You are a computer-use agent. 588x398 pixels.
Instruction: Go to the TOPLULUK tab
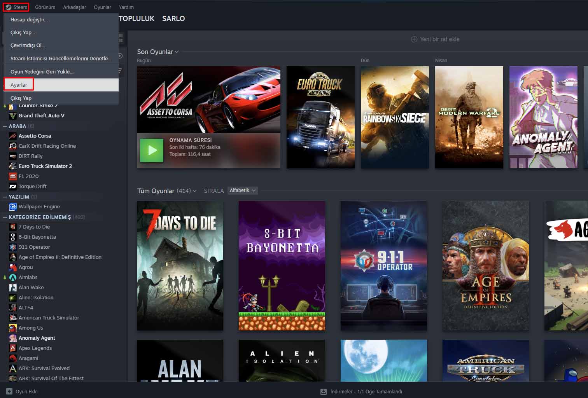pos(136,18)
